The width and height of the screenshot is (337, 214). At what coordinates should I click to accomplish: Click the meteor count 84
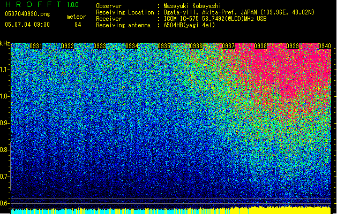pos(78,25)
